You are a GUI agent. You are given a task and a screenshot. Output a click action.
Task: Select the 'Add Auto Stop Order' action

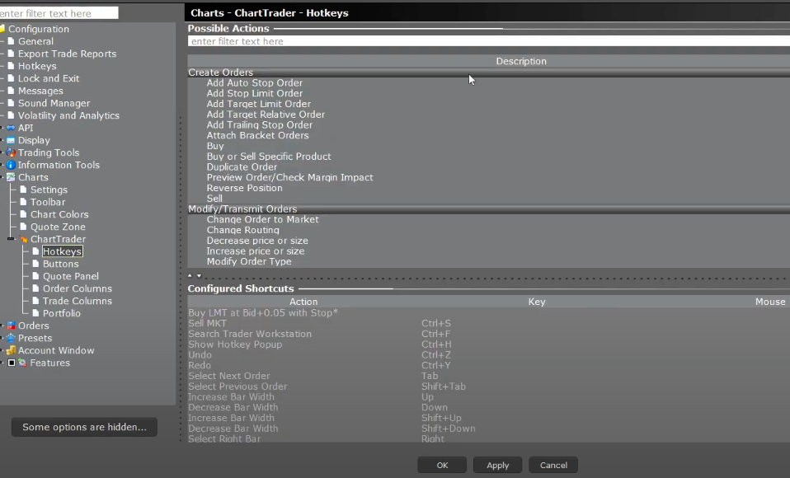(x=255, y=83)
